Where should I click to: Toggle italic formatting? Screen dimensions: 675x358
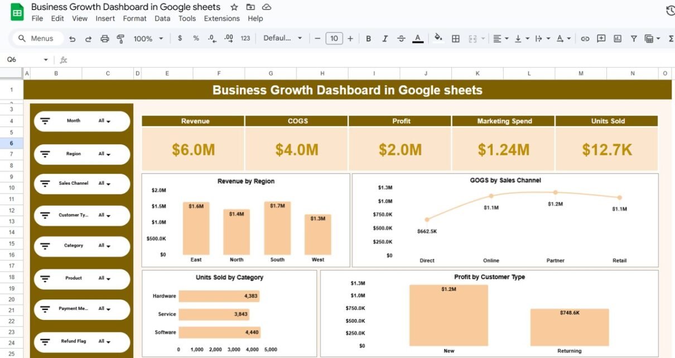point(384,38)
